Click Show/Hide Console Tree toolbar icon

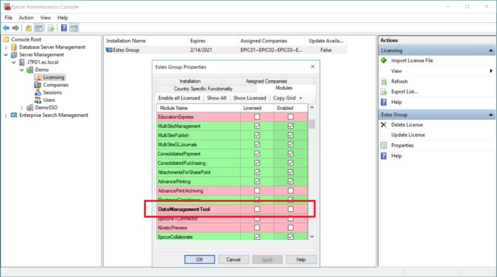39,28
